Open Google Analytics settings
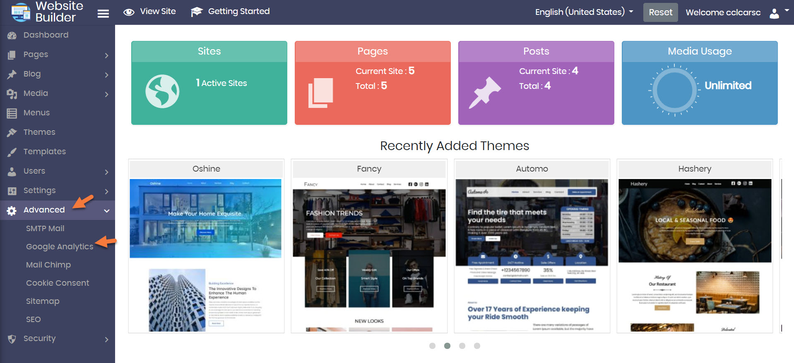794x363 pixels. 60,246
